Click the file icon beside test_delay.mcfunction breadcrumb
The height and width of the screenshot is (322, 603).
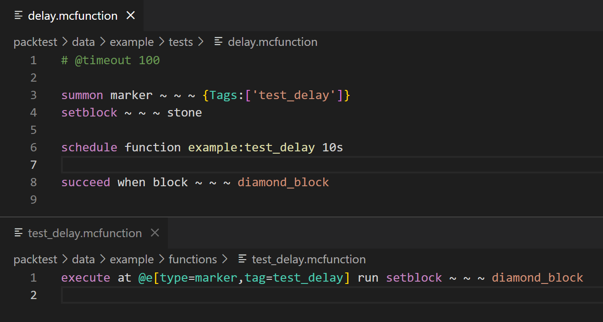pyautogui.click(x=242, y=259)
